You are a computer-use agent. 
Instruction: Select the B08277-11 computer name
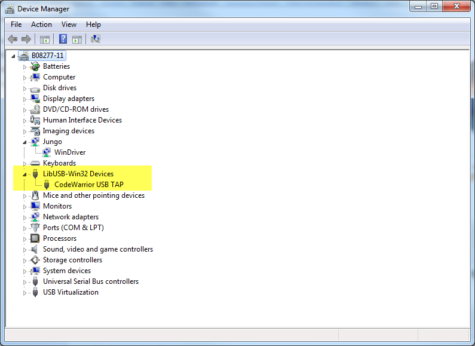coord(48,56)
